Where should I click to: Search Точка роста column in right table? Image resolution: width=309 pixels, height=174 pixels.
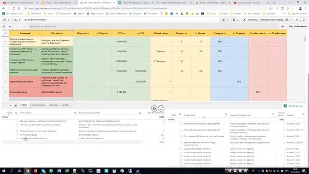[x=226, y=115]
